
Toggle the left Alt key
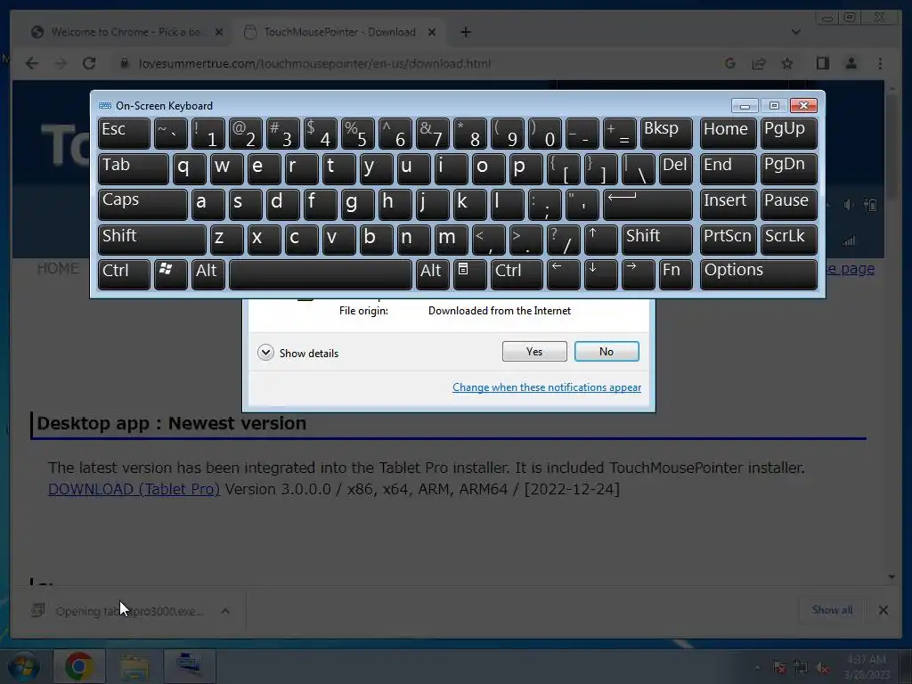tap(208, 274)
